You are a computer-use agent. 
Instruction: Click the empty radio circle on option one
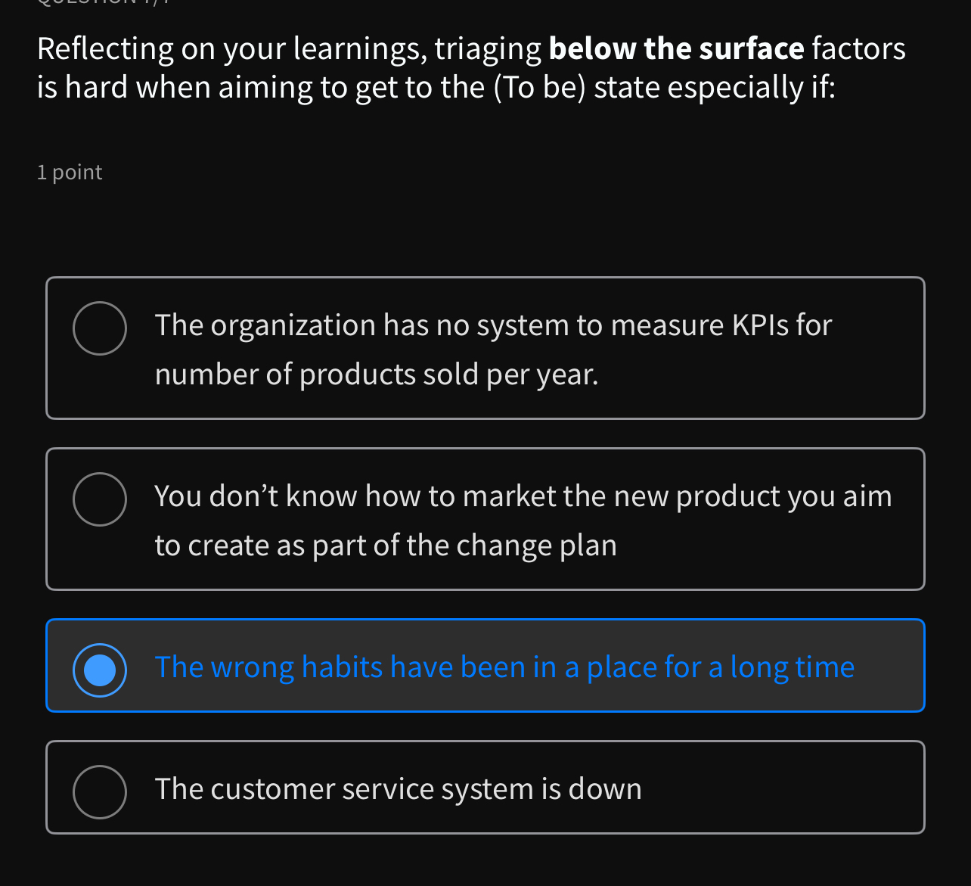pyautogui.click(x=100, y=328)
